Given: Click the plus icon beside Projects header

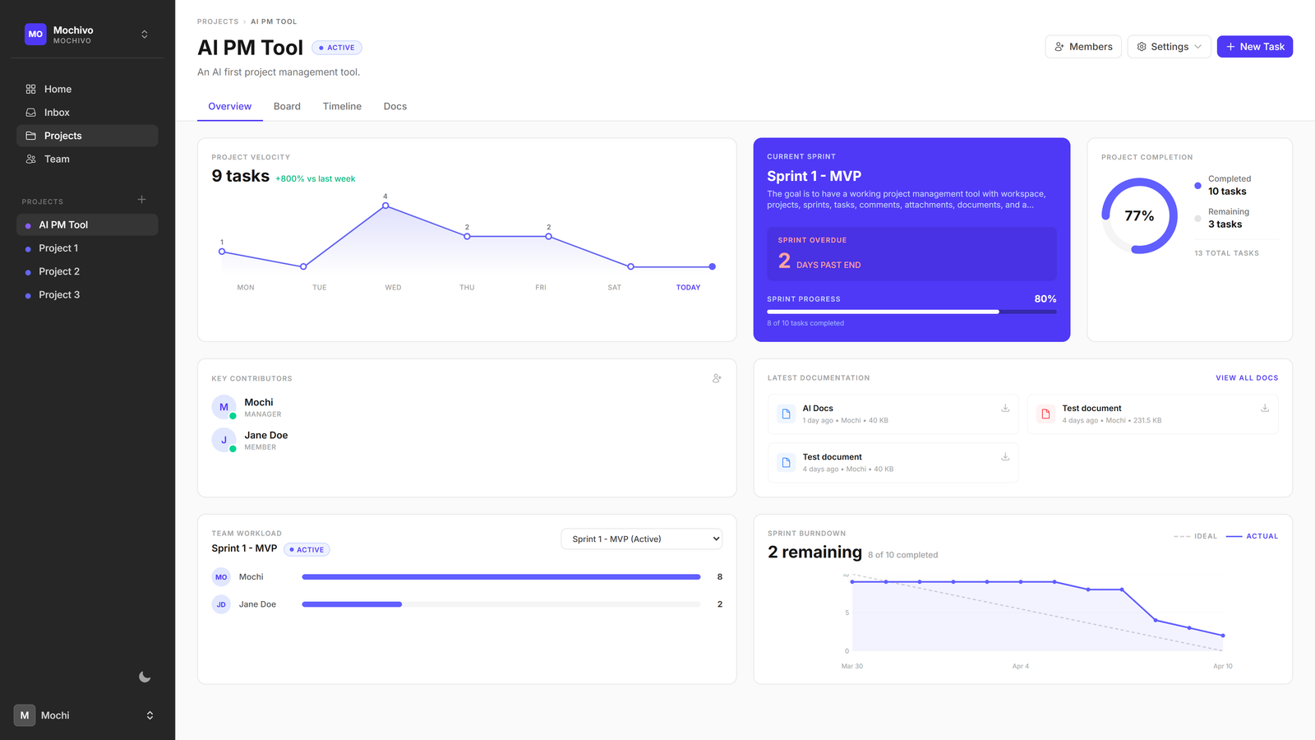Looking at the screenshot, I should pyautogui.click(x=141, y=200).
